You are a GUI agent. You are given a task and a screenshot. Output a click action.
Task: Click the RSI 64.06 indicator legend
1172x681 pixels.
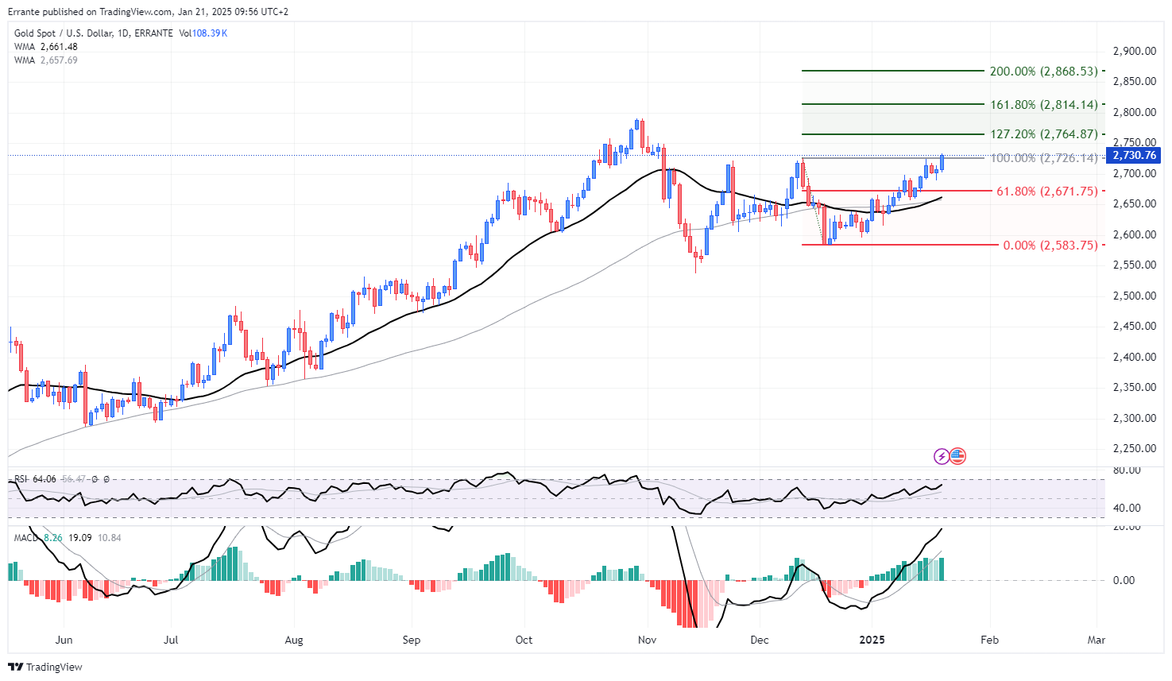(x=36, y=479)
